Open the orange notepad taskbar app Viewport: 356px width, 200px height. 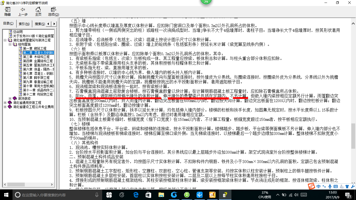click(212, 195)
